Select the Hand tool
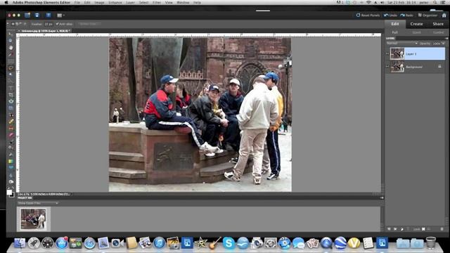The image size is (450, 253). [11, 48]
